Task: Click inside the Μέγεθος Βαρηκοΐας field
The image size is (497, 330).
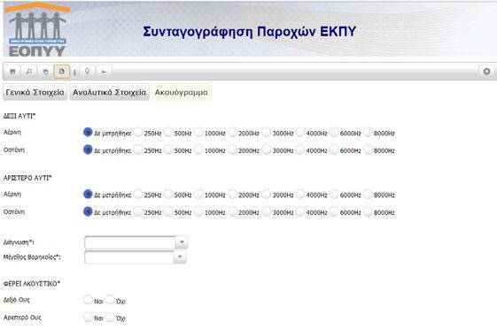Action: [129, 257]
